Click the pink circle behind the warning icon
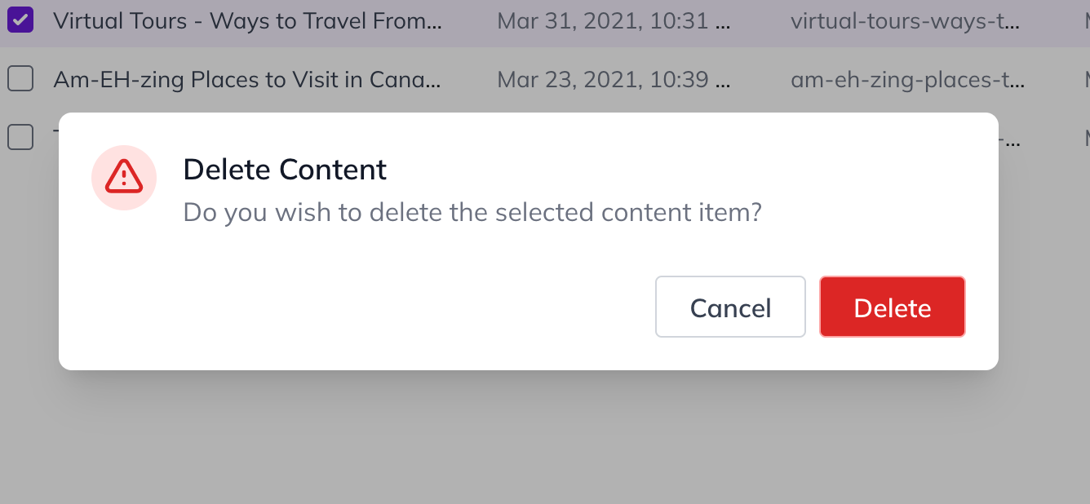Image resolution: width=1090 pixels, height=504 pixels. click(x=124, y=178)
